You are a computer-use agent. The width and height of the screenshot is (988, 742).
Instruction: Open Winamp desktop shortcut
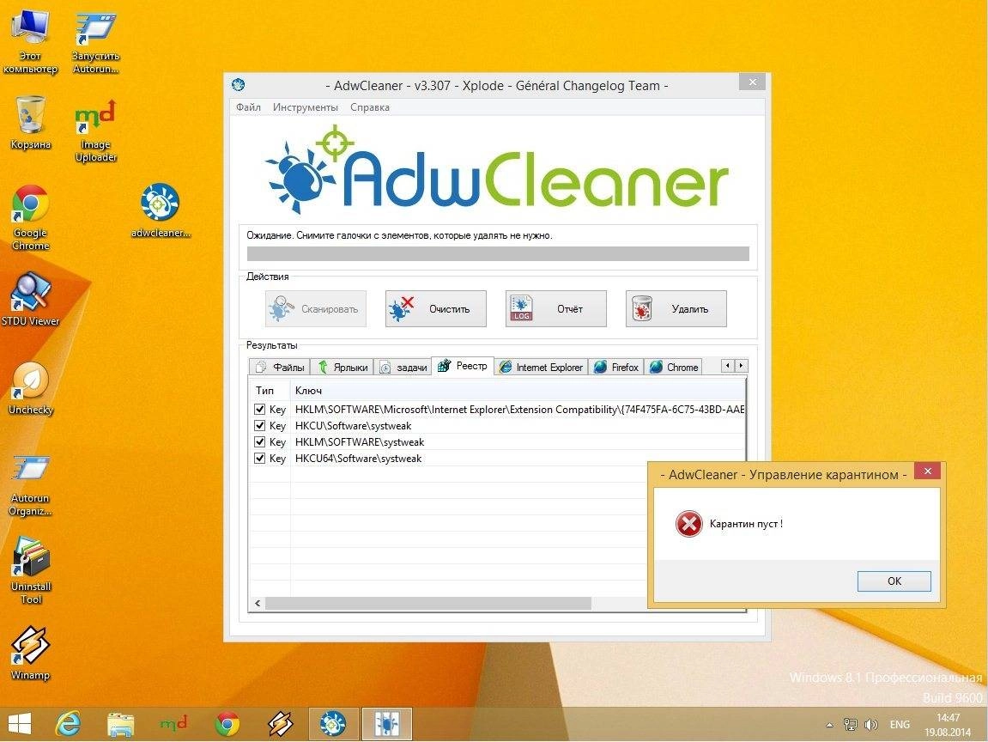click(30, 653)
